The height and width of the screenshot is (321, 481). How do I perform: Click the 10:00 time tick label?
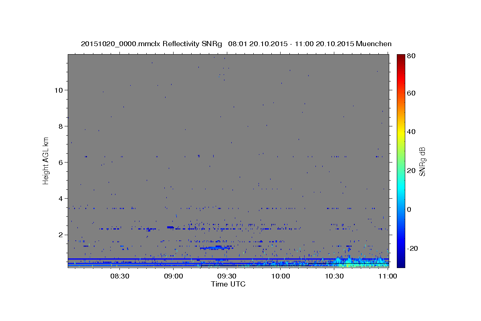tap(281, 276)
